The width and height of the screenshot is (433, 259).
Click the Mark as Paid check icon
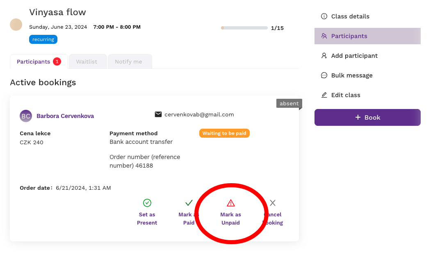(189, 203)
